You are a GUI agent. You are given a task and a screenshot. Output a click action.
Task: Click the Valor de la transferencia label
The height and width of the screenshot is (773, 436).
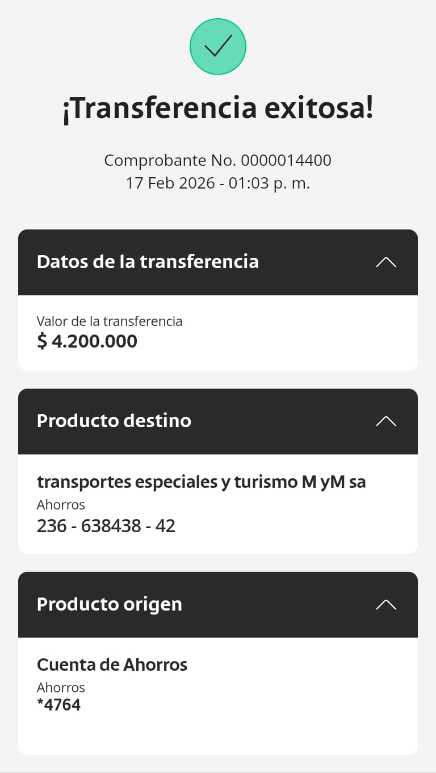click(x=110, y=321)
